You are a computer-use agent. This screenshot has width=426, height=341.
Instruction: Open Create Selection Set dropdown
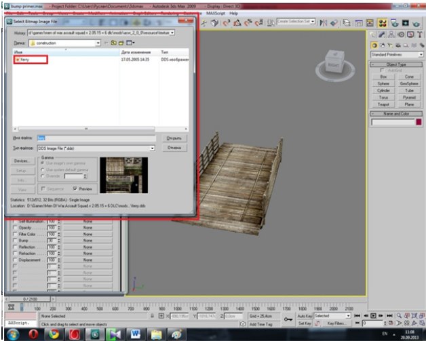point(313,22)
